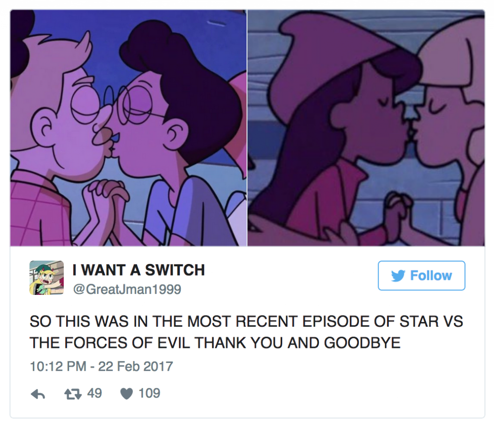Like the tweet with the heart icon

[127, 394]
